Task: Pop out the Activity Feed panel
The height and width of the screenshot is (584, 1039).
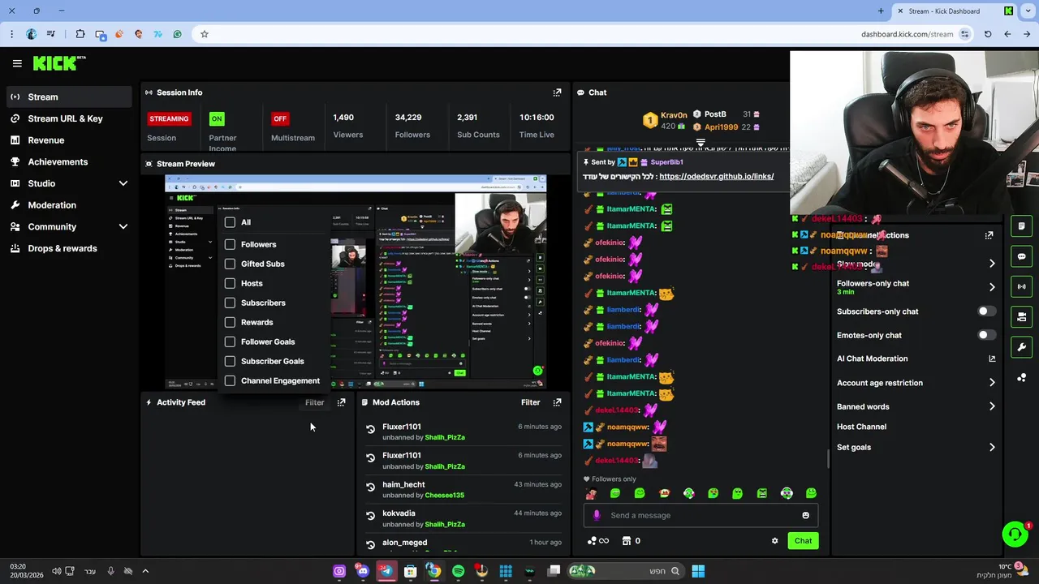Action: 341,402
